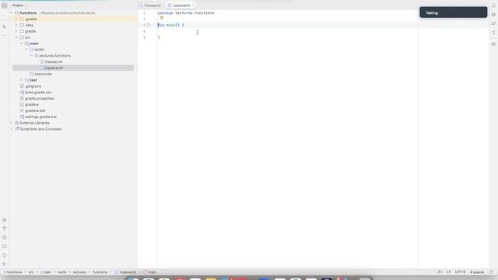
Task: Click the 3:1 caret position indicator
Action: point(440,272)
